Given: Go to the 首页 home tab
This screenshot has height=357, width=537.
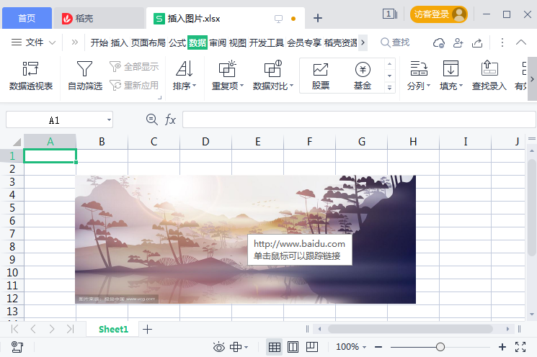Looking at the screenshot, I should click(x=27, y=18).
